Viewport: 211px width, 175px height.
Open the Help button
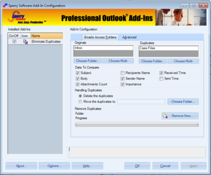pos(88,166)
